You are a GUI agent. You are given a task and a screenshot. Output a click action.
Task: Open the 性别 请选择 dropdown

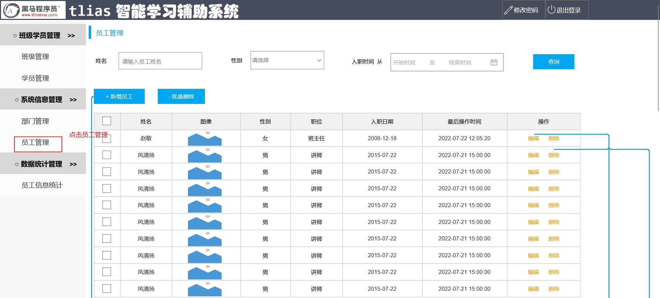point(287,60)
